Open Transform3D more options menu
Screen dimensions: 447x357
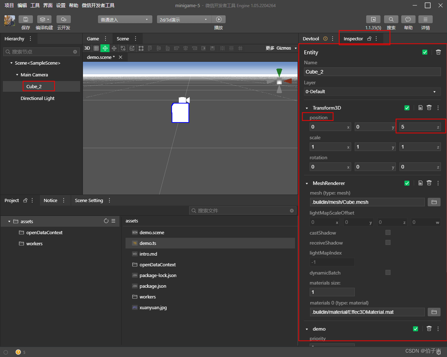[x=438, y=107]
